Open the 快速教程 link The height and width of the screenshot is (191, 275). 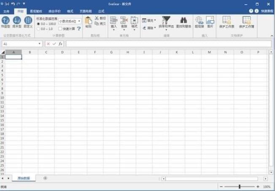click(x=267, y=11)
